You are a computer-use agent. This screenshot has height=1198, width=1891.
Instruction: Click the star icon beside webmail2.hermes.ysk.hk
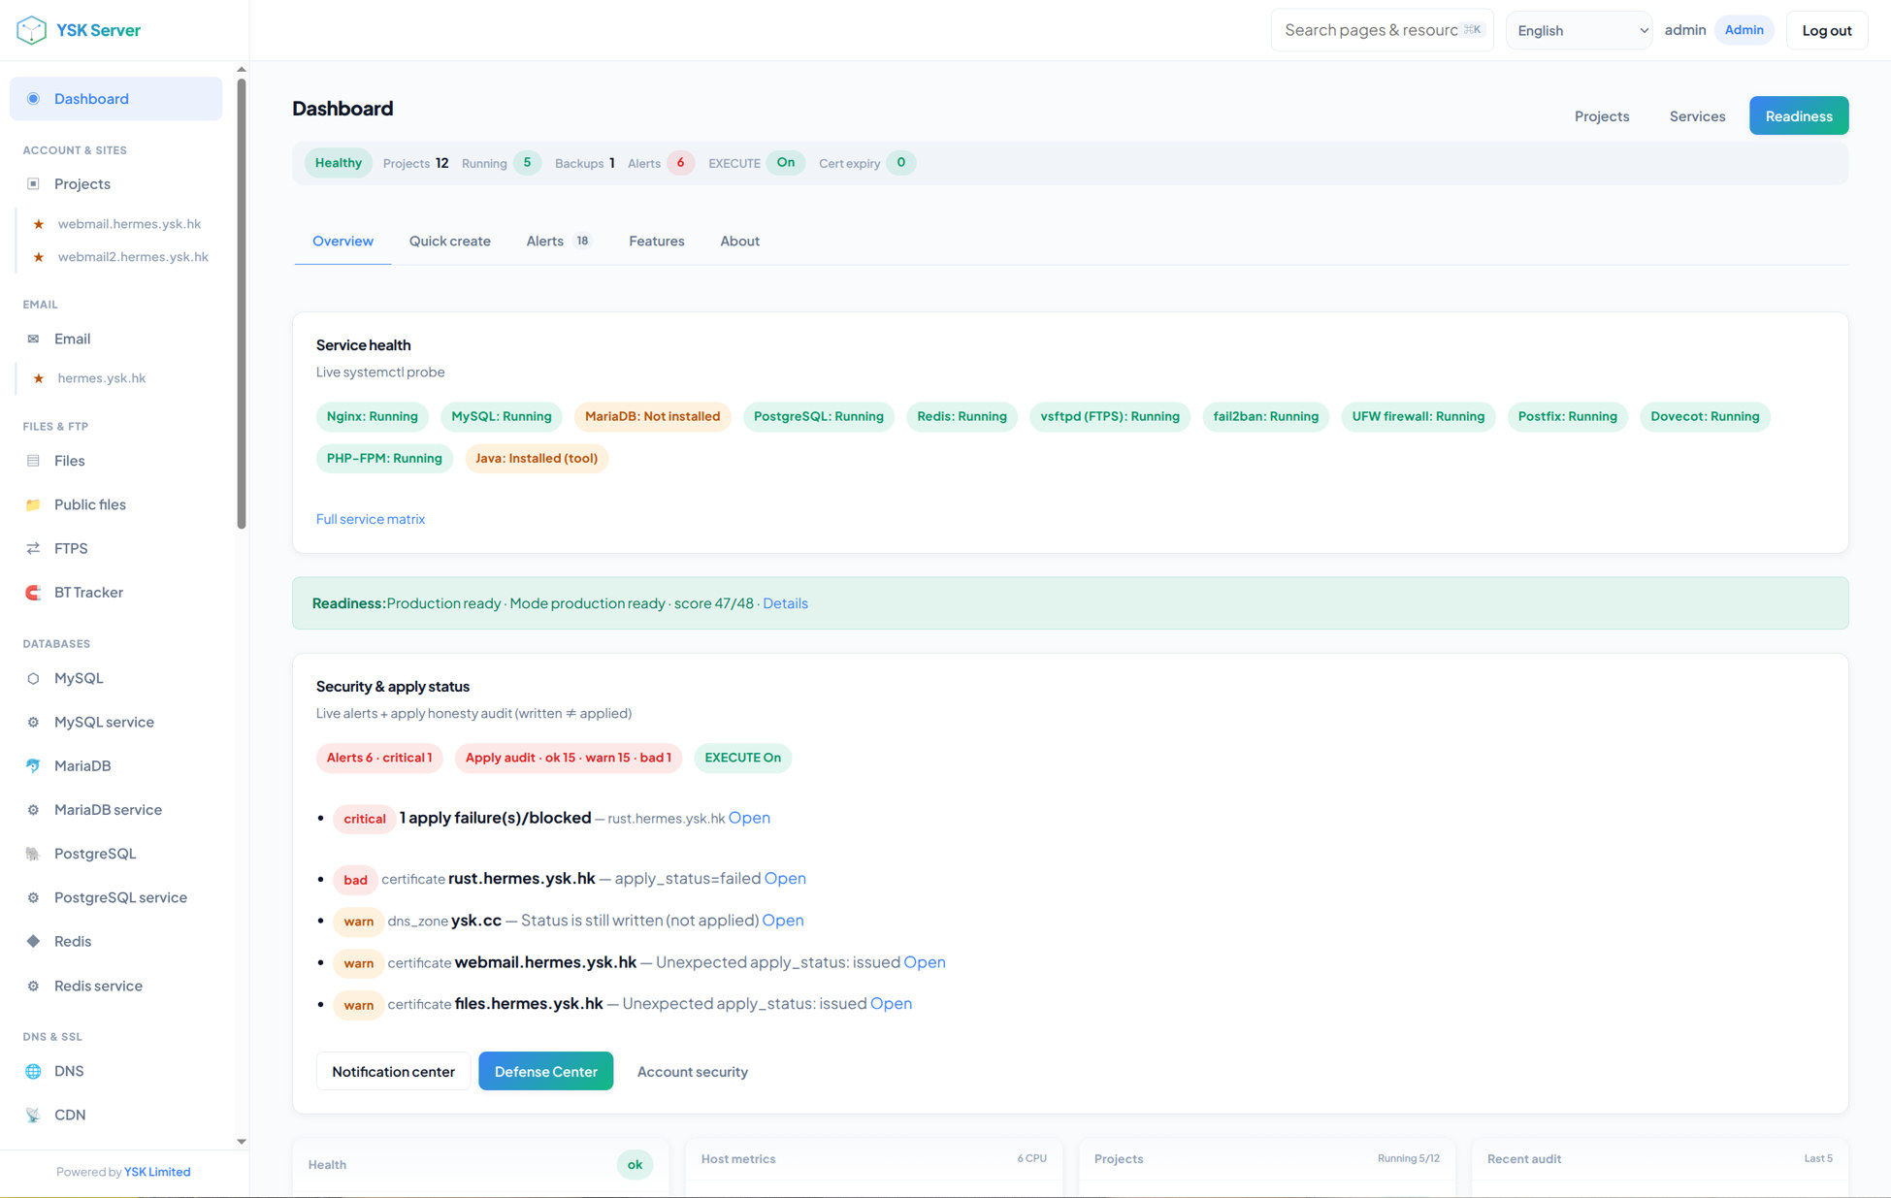click(39, 257)
